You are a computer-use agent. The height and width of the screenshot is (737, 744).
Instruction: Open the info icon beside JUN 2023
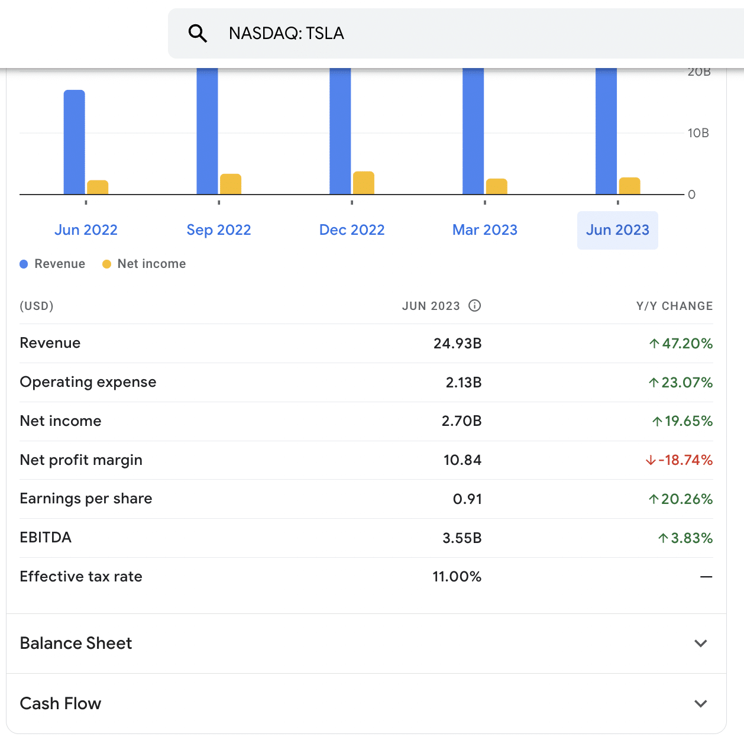[474, 305]
